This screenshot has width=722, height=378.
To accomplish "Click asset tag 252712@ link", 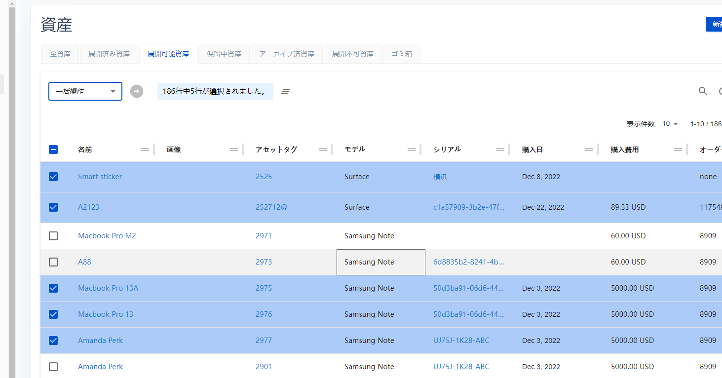I will (271, 207).
